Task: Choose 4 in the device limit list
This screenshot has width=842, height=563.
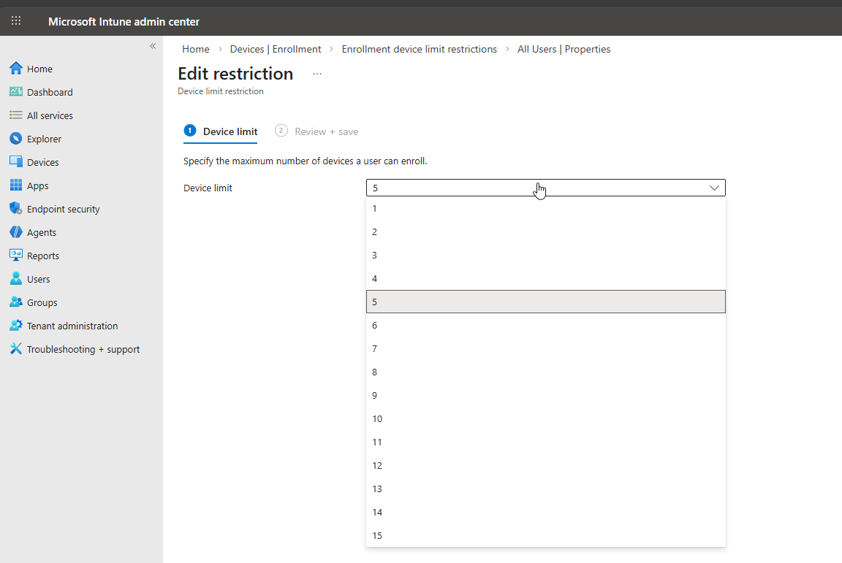Action: pos(545,278)
